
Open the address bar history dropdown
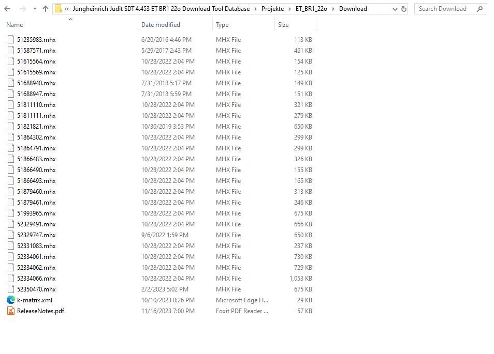pos(395,9)
